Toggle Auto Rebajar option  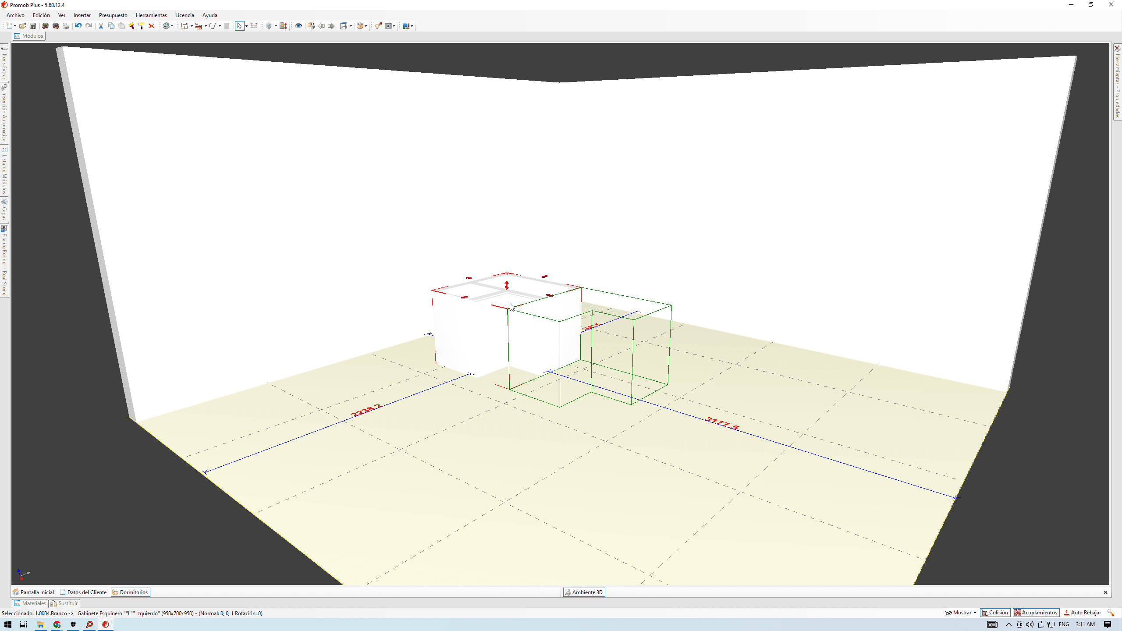(1082, 613)
